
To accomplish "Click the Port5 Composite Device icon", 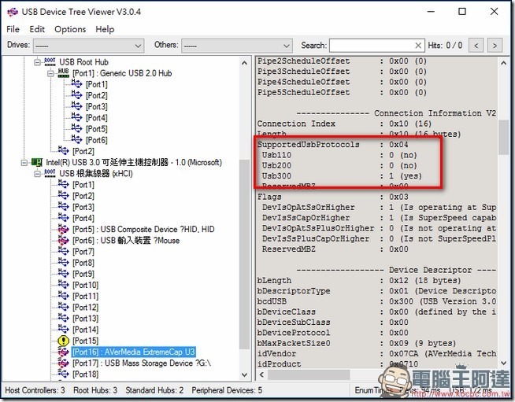I will coord(63,229).
